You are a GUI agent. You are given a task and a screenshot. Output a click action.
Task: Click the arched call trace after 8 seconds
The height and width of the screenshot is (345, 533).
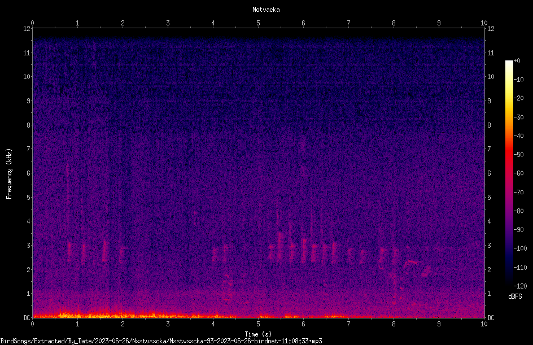pos(410,264)
